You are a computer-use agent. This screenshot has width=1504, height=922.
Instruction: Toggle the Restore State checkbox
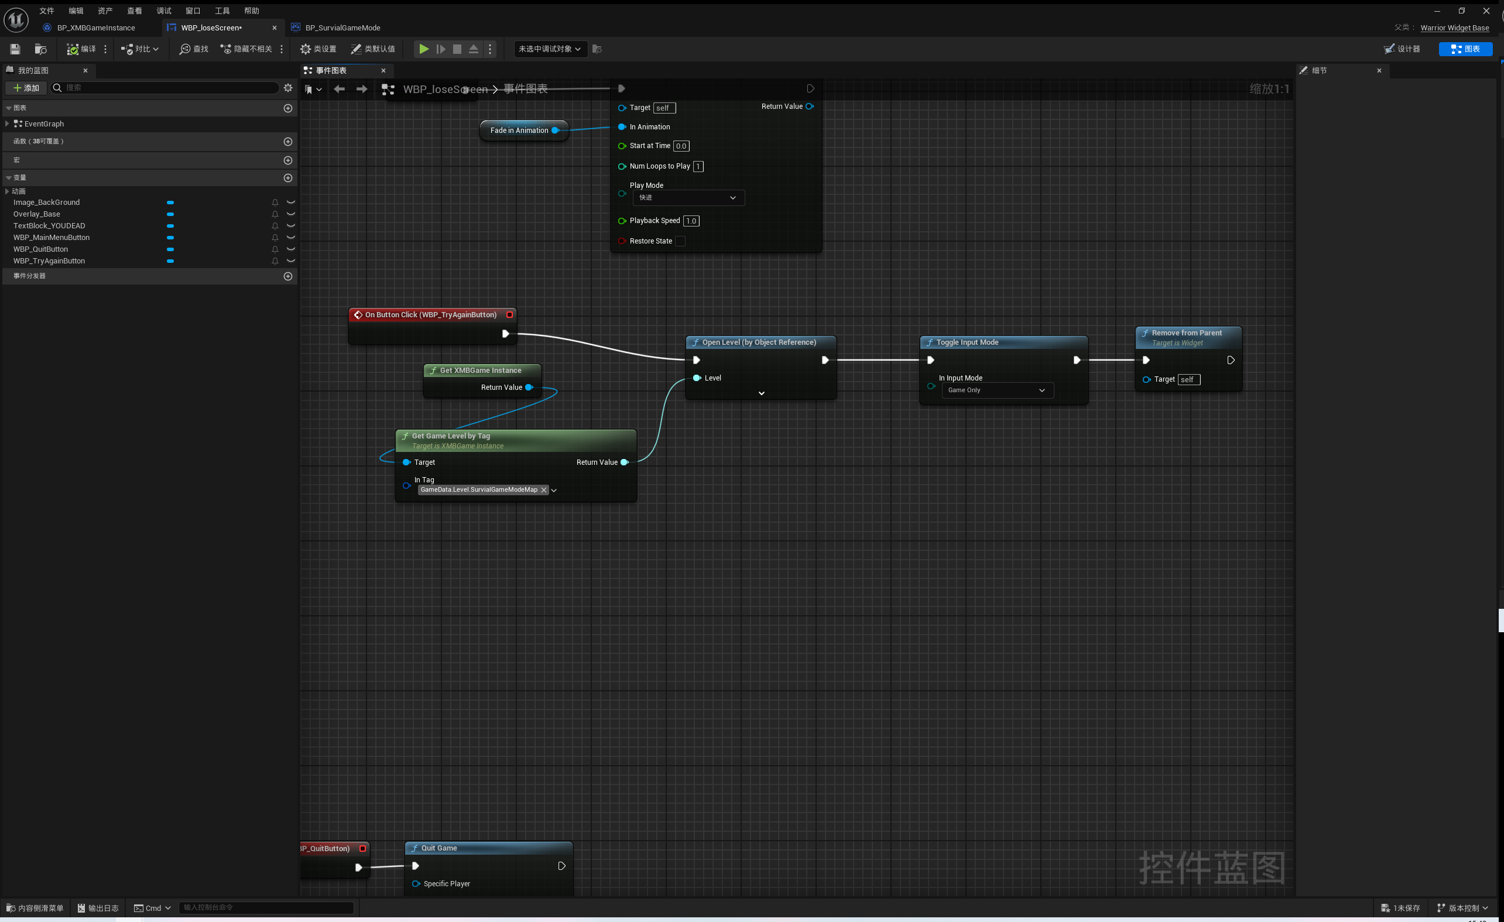coord(681,241)
